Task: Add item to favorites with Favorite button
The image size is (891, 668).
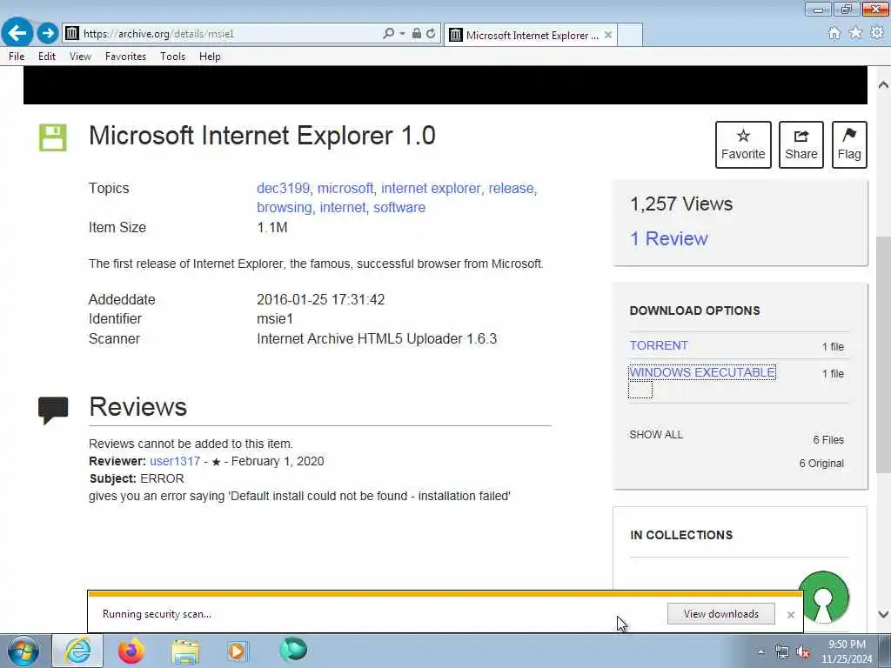Action: click(743, 144)
